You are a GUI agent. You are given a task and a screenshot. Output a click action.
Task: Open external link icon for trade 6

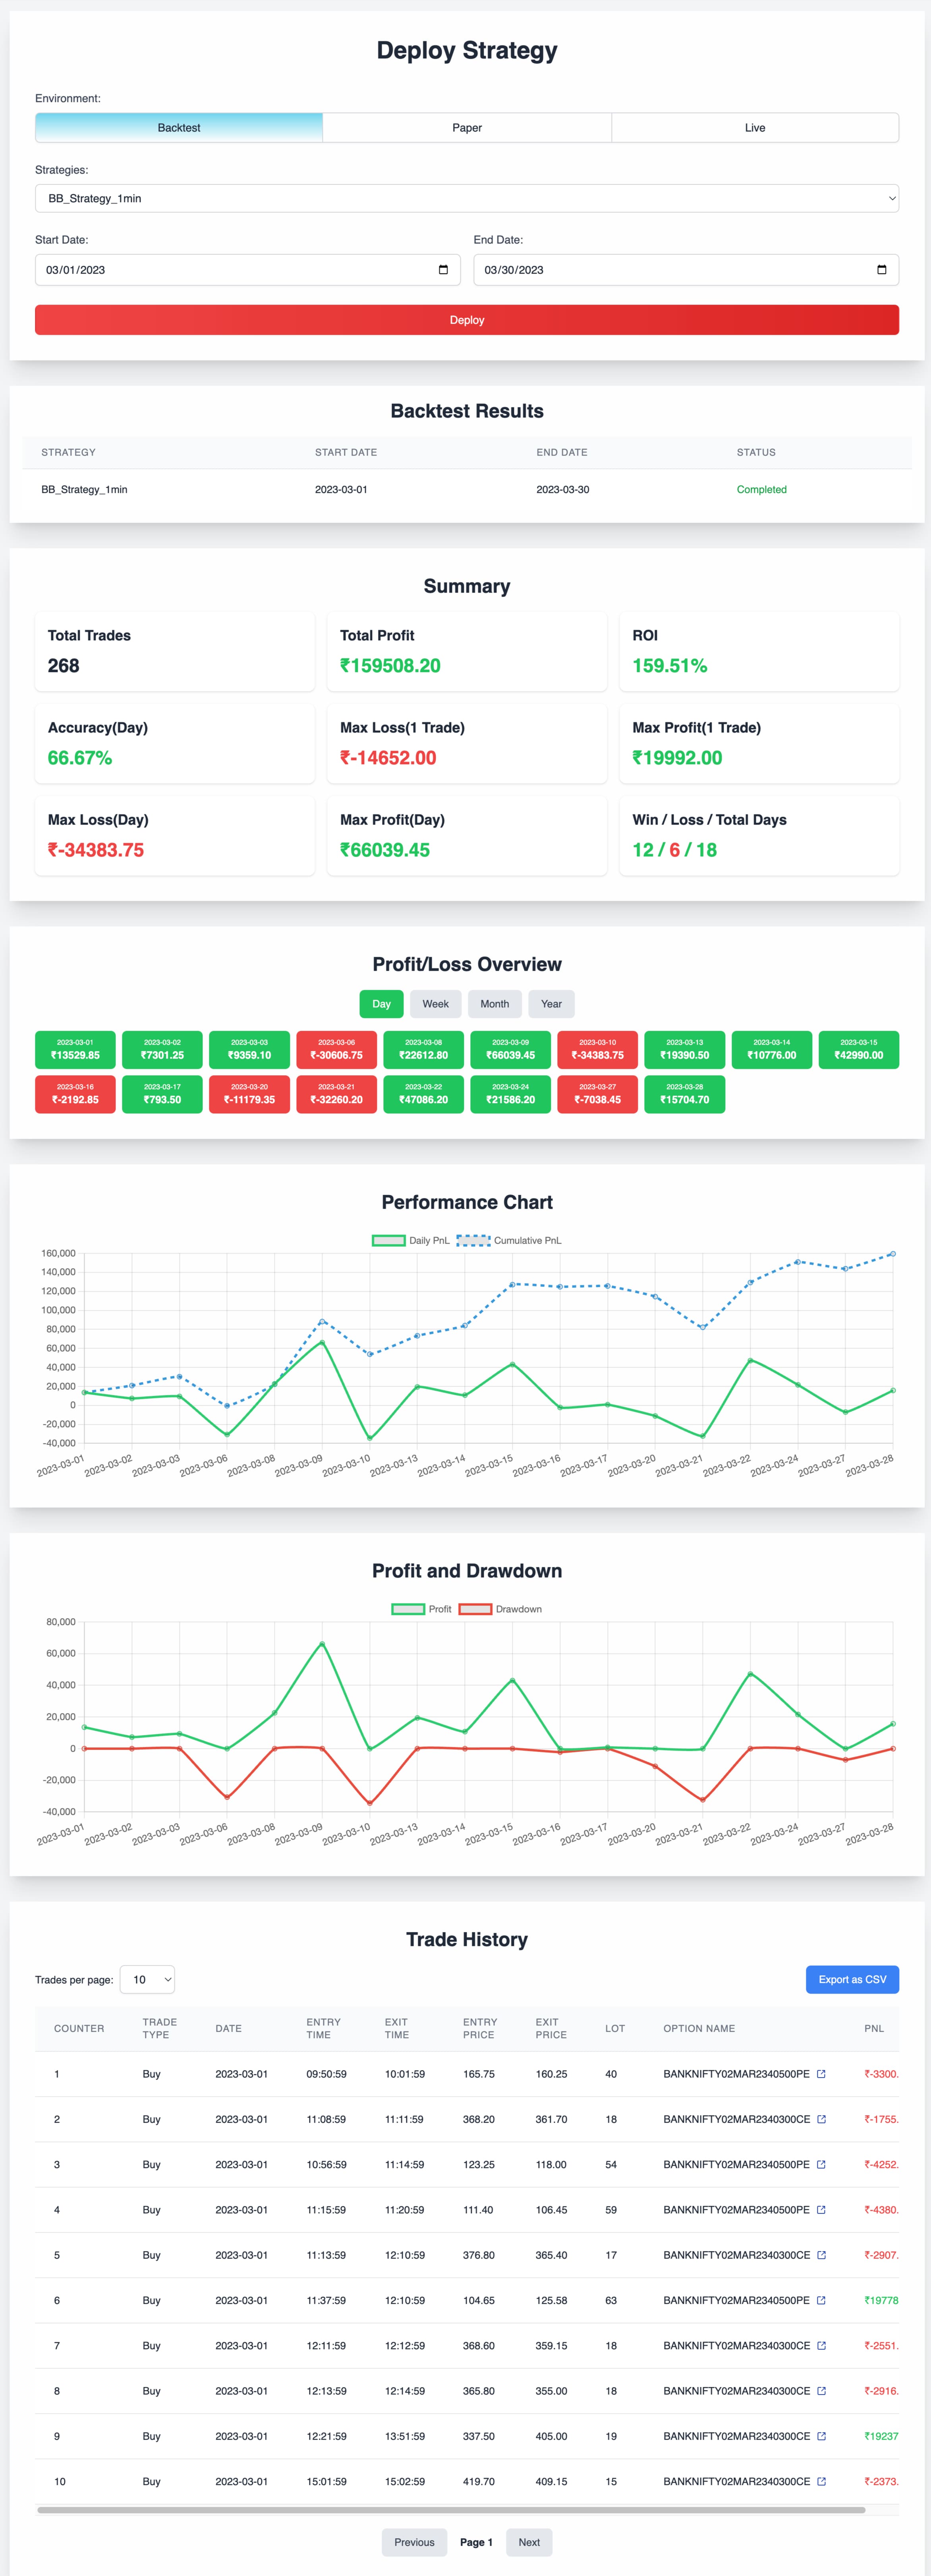(x=821, y=2300)
